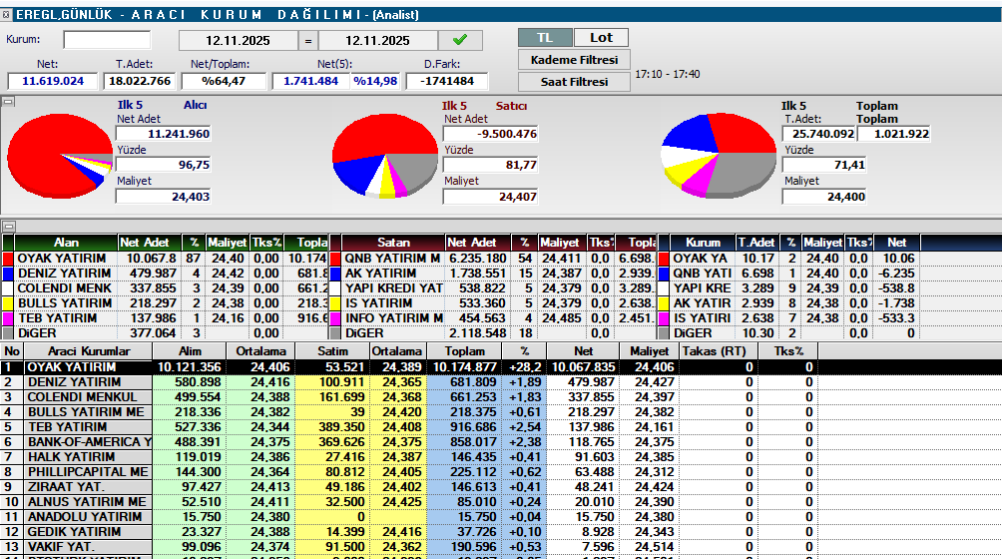Screen dimensions: 1002x559
Task: Click the start date field
Action: click(x=239, y=41)
